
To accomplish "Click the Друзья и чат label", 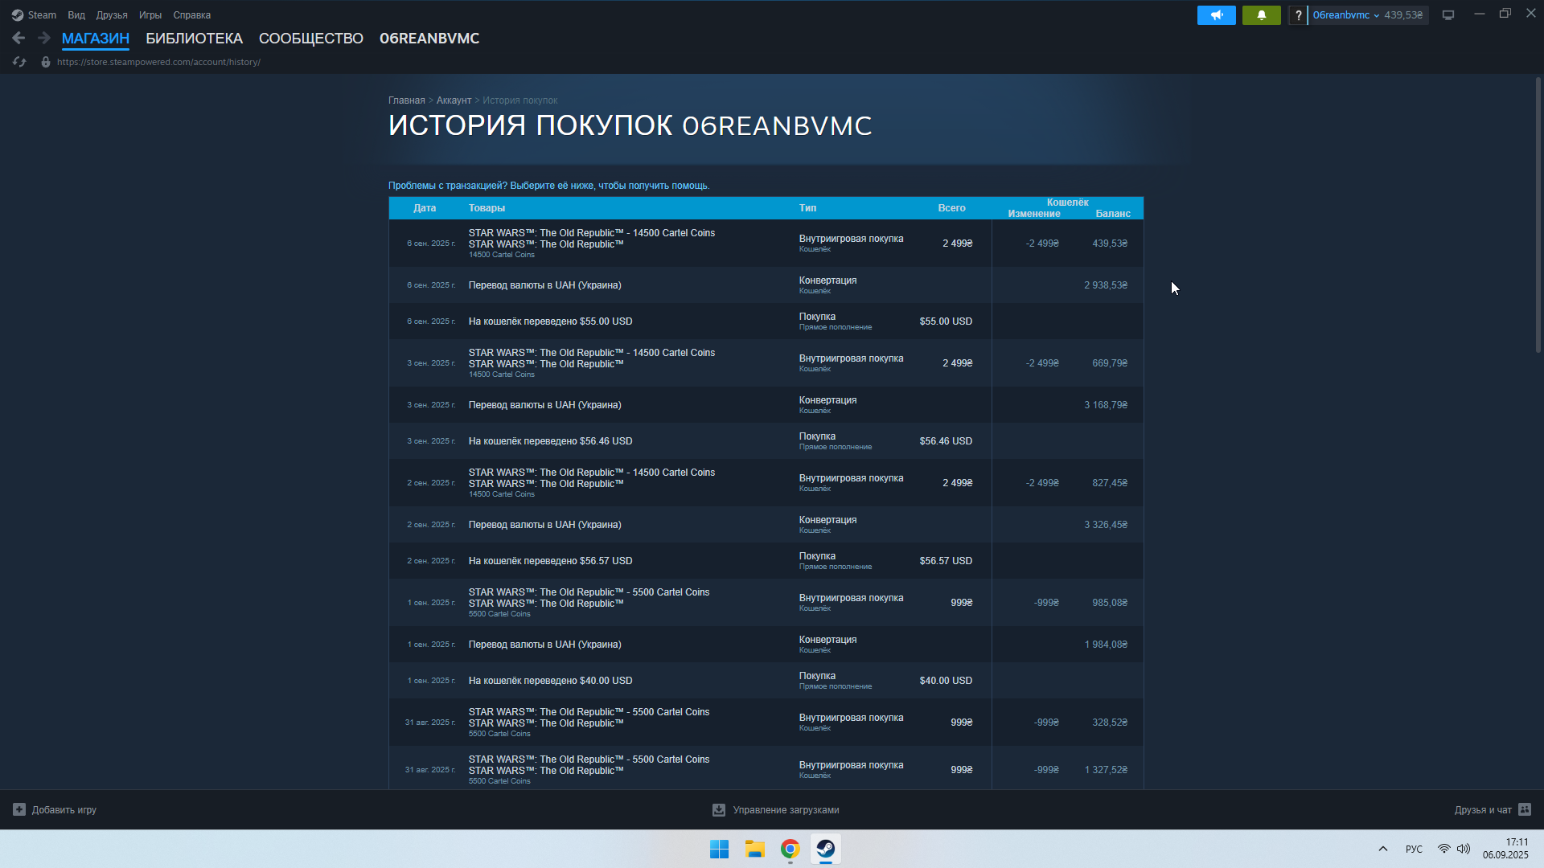I will (x=1483, y=810).
